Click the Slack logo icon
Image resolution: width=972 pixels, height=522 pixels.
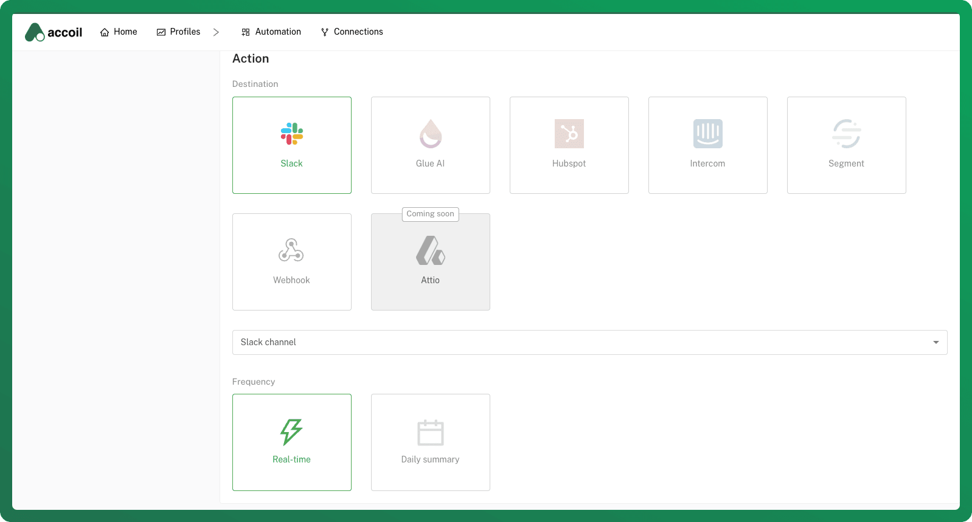pos(292,134)
